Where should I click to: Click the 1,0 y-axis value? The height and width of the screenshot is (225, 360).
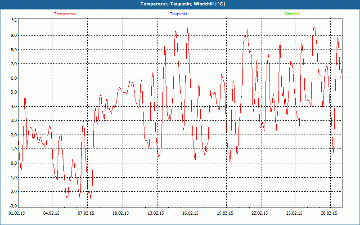14,149
